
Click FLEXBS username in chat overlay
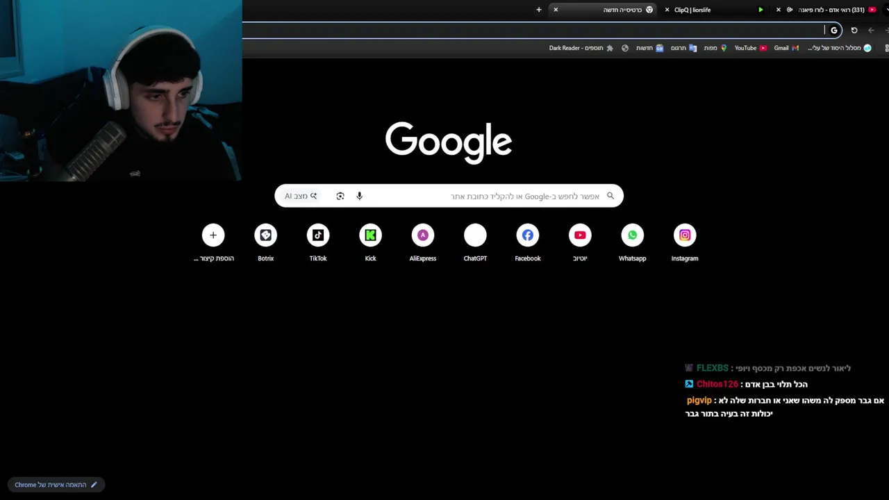712,368
